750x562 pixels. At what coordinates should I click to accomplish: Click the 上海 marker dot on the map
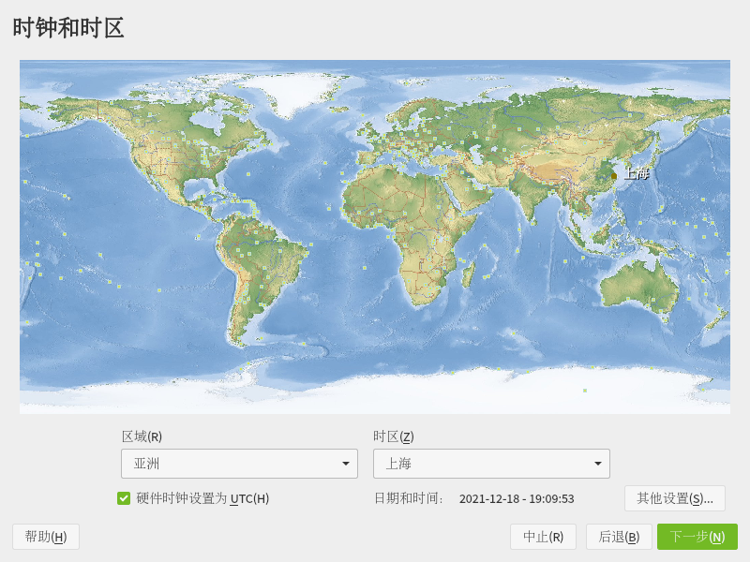click(x=614, y=176)
